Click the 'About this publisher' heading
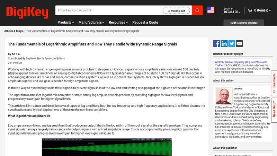Image resolution: width=277 pixels, height=156 pixels. (225, 148)
